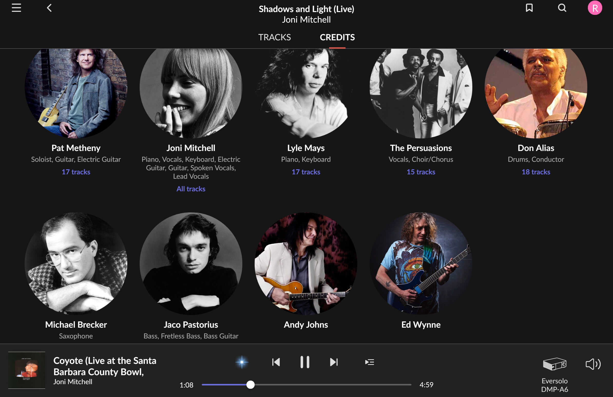Screen dimensions: 613x397
Task: Select the CREDITS tab
Action: pyautogui.click(x=337, y=37)
